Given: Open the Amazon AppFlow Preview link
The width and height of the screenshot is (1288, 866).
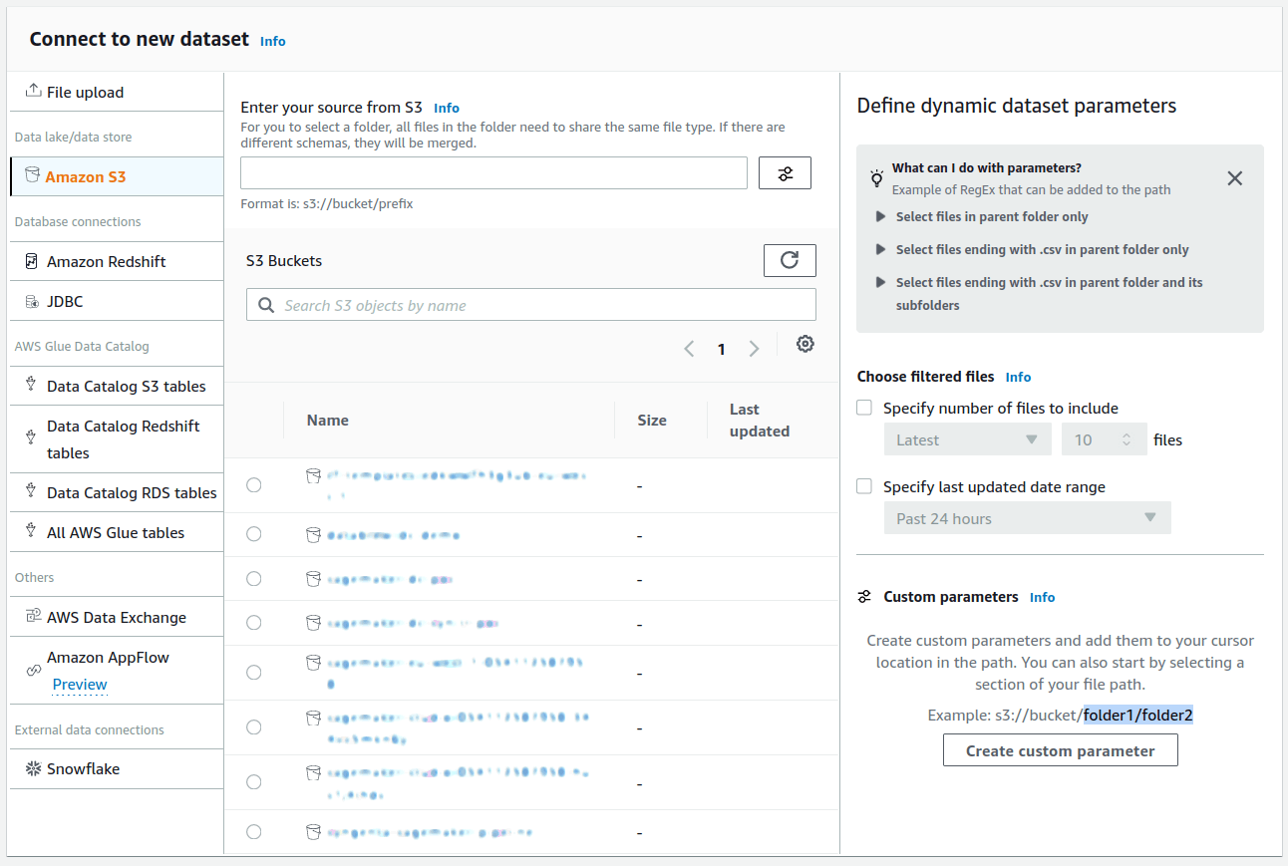Looking at the screenshot, I should [79, 685].
